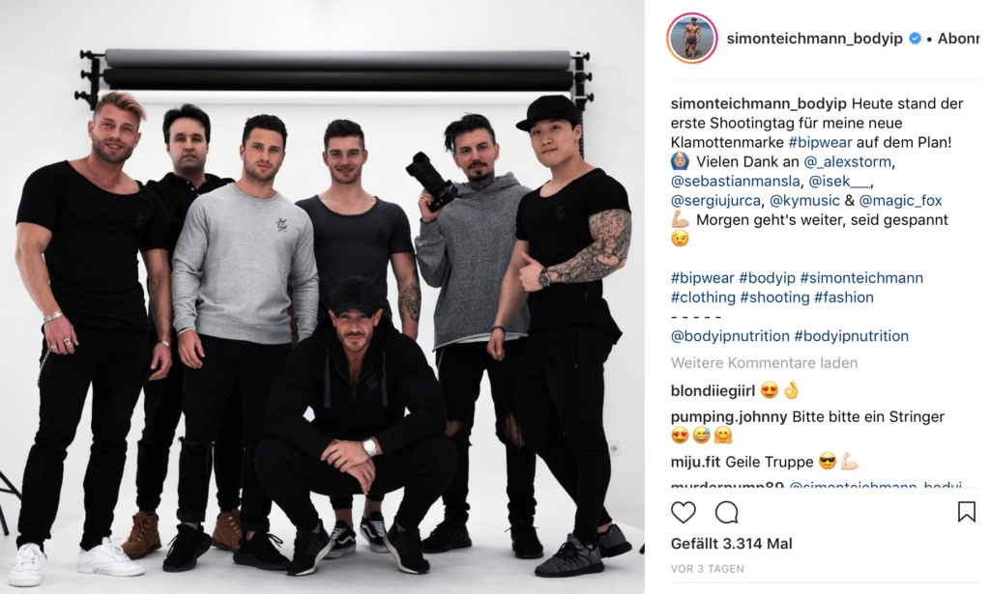Open the @magic_fox mention
The height and width of the screenshot is (594, 990).
tap(900, 201)
